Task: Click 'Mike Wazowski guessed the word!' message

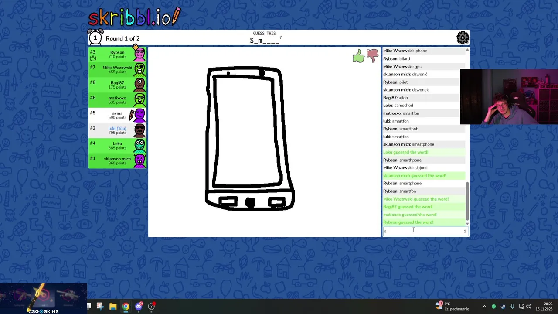Action: coord(416,199)
